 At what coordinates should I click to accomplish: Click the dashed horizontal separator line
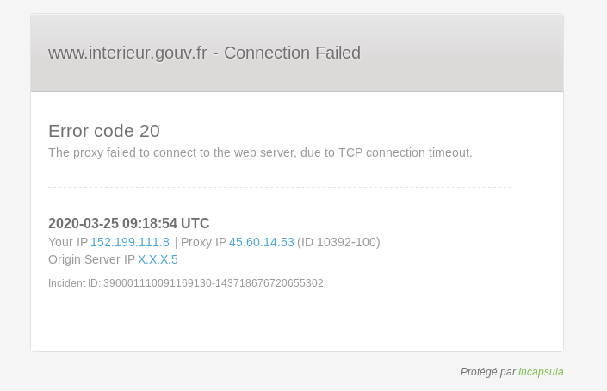pos(280,187)
